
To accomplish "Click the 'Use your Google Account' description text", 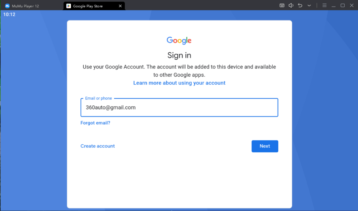I will [179, 71].
